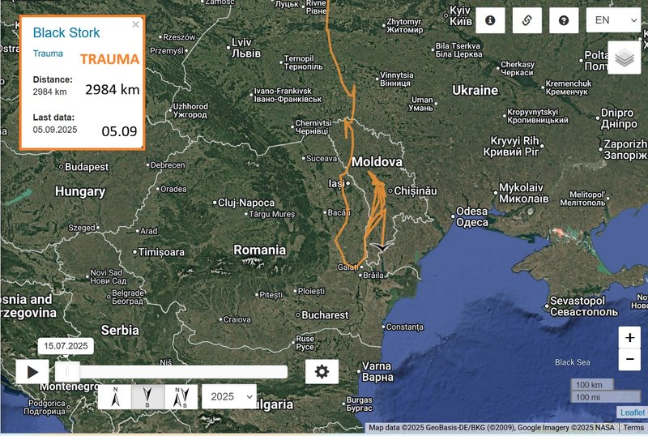Click the Budapest city label
Screen dimensions: 648x436
(x=87, y=167)
